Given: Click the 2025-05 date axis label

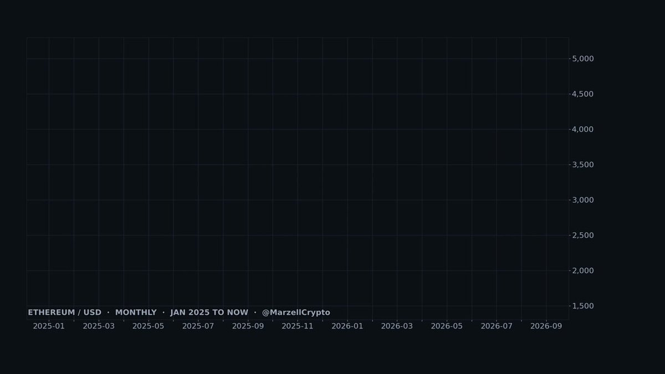Looking at the screenshot, I should [x=149, y=326].
